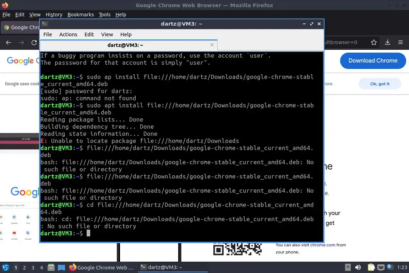Go back in Firefox
Viewport: 409px width, 273px height.
click(x=9, y=42)
